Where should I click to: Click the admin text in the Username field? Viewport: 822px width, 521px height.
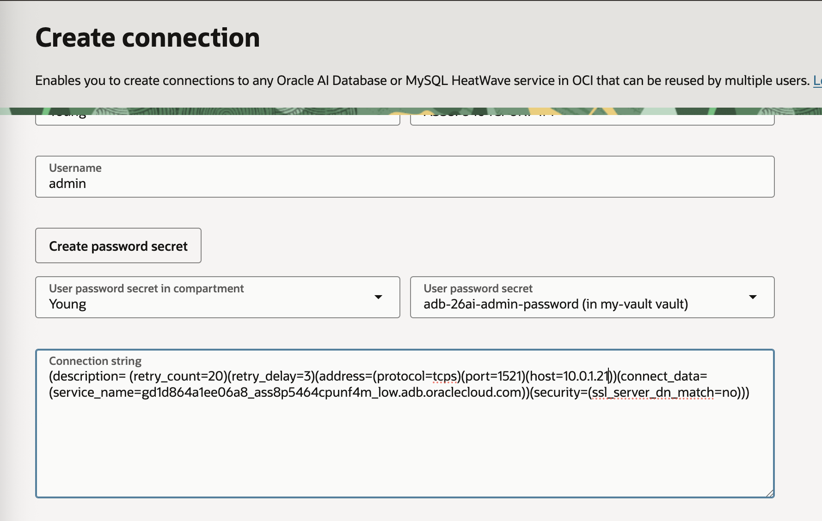pyautogui.click(x=67, y=183)
